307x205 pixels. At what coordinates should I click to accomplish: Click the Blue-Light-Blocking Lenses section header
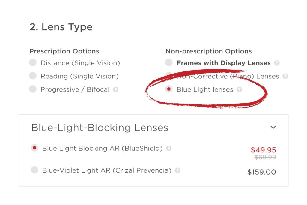click(x=99, y=127)
